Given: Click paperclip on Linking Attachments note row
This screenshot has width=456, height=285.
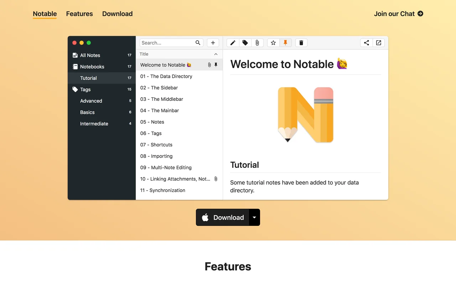Looking at the screenshot, I should (x=216, y=179).
